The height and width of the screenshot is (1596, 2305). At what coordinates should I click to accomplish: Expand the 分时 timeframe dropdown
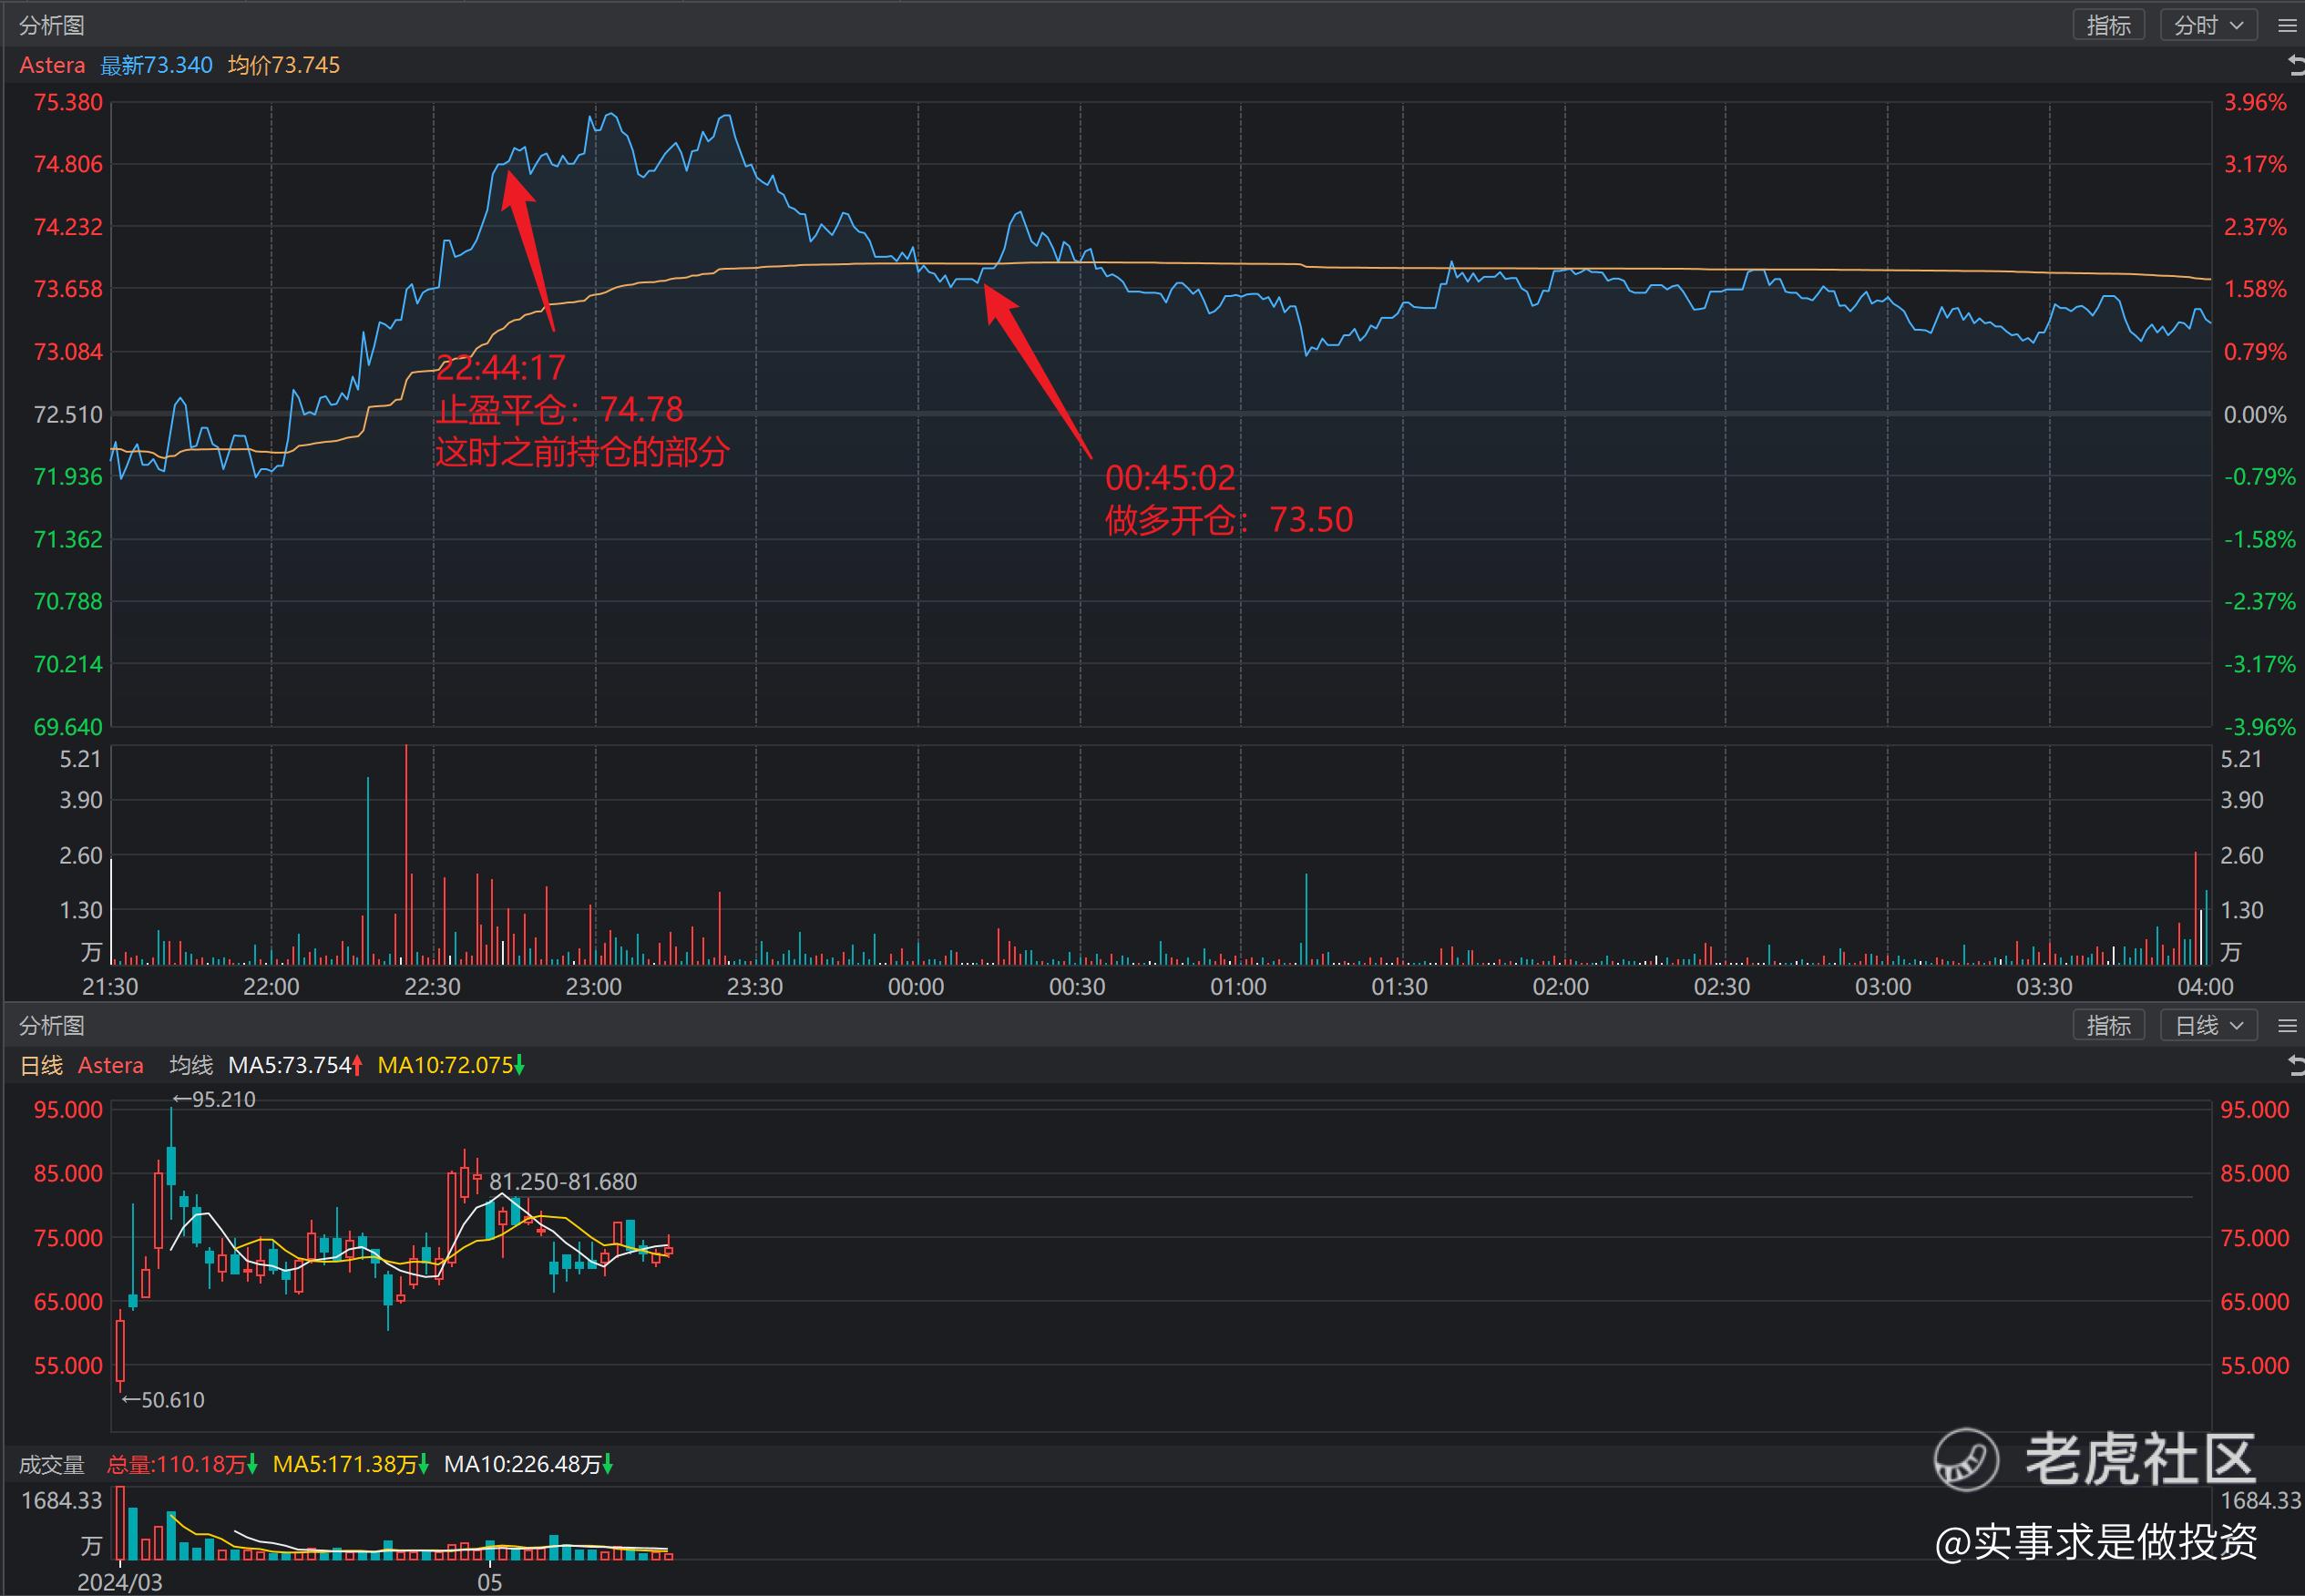(x=2208, y=26)
